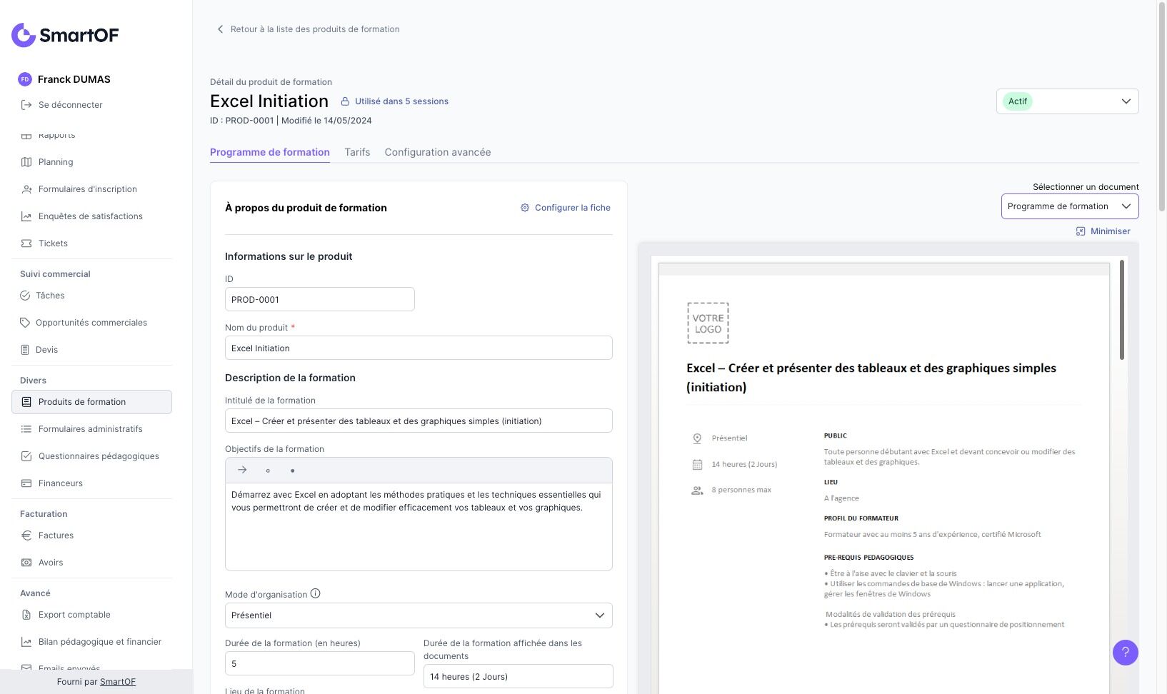Click Utilisé dans 5 sessions link
The width and height of the screenshot is (1167, 694).
tap(395, 101)
